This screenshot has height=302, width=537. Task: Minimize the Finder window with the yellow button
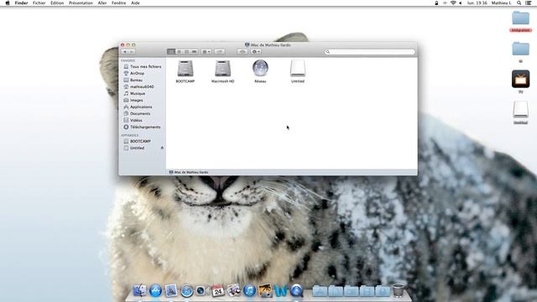[128, 44]
